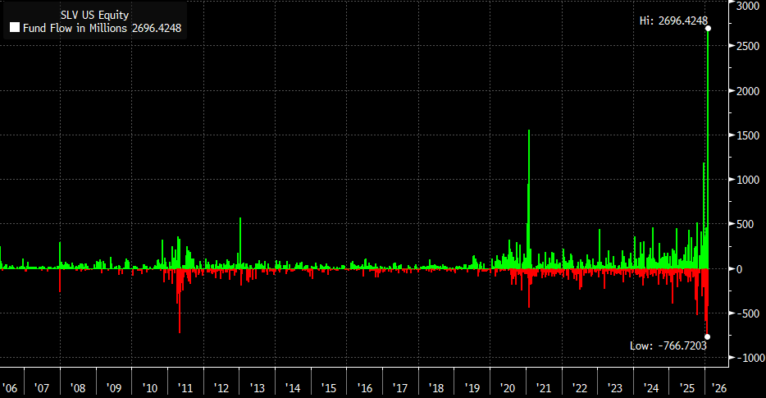Click the white high-point marker dot
The image size is (766, 398).
[708, 29]
